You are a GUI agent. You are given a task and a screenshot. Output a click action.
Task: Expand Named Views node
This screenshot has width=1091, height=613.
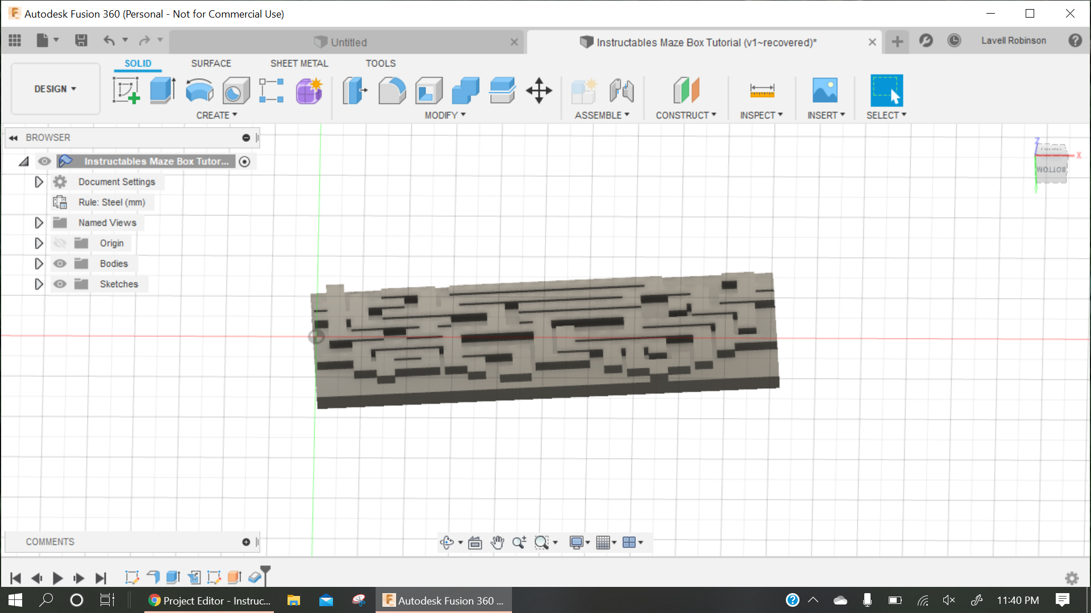(x=39, y=222)
